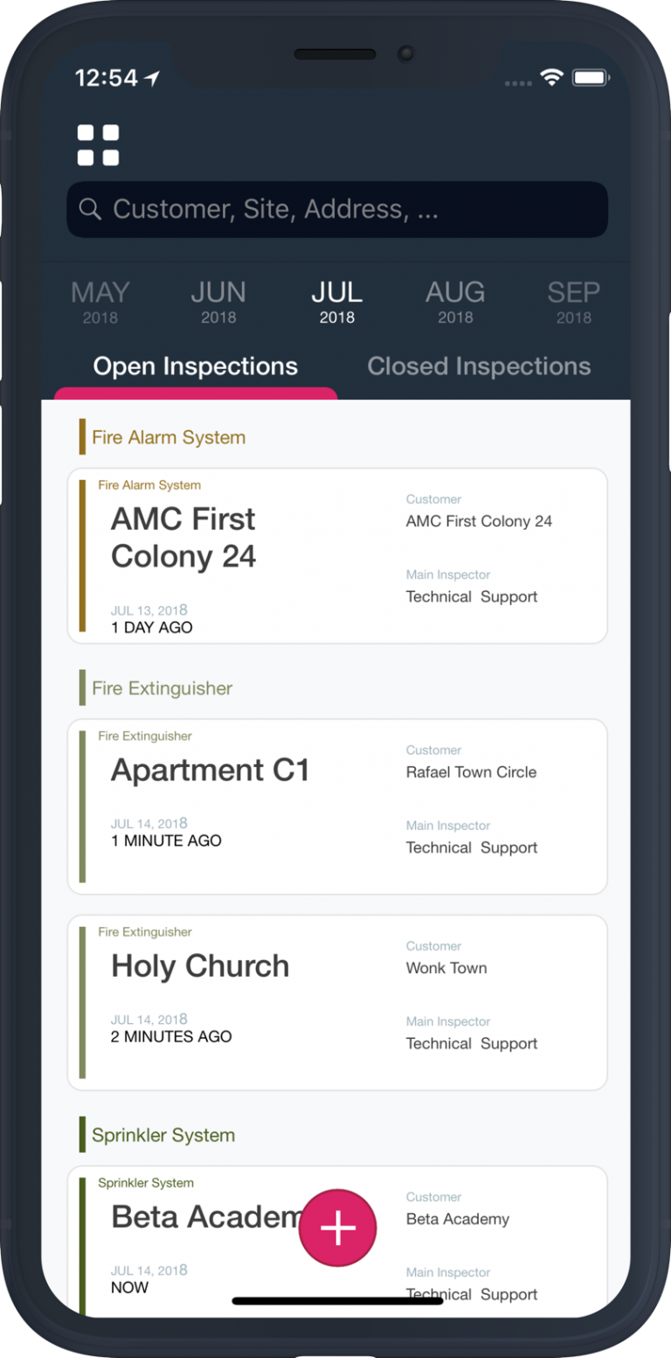Select MAY 2018 month
This screenshot has height=1358, width=671.
point(100,302)
